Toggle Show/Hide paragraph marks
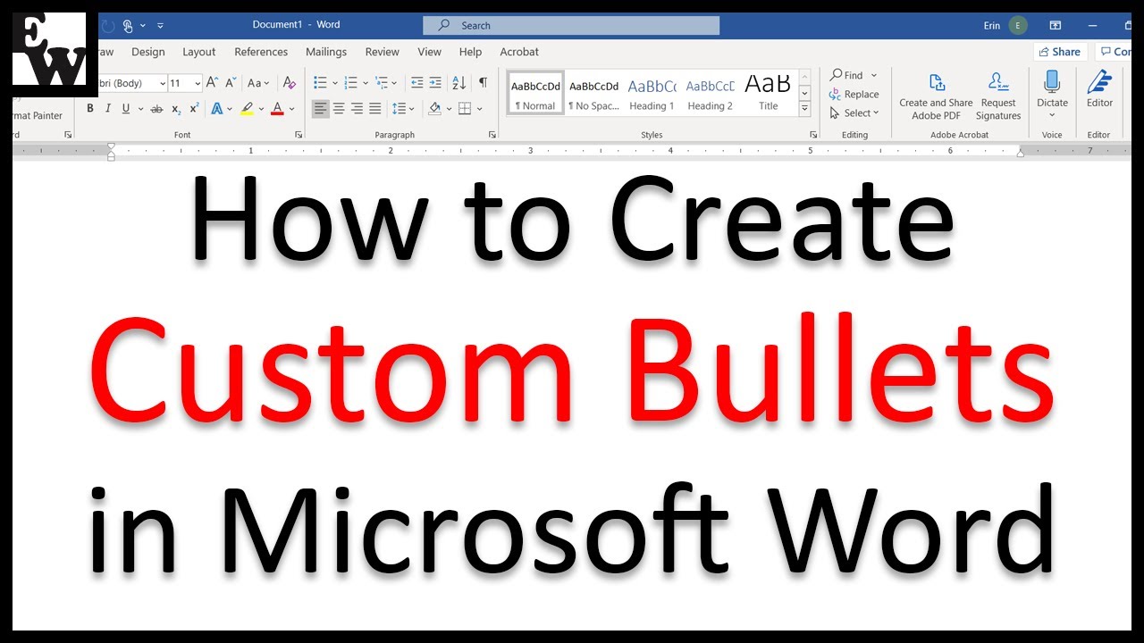Image resolution: width=1144 pixels, height=643 pixels. pos(483,82)
